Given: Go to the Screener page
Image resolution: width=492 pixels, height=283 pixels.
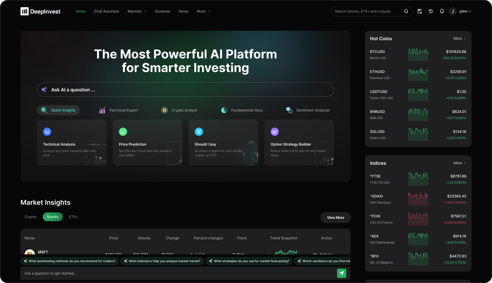Looking at the screenshot, I should tap(162, 11).
